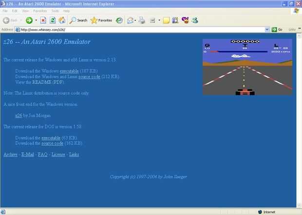Open the History pane icon
Screen dimensions: 302x215
(x=119, y=20)
